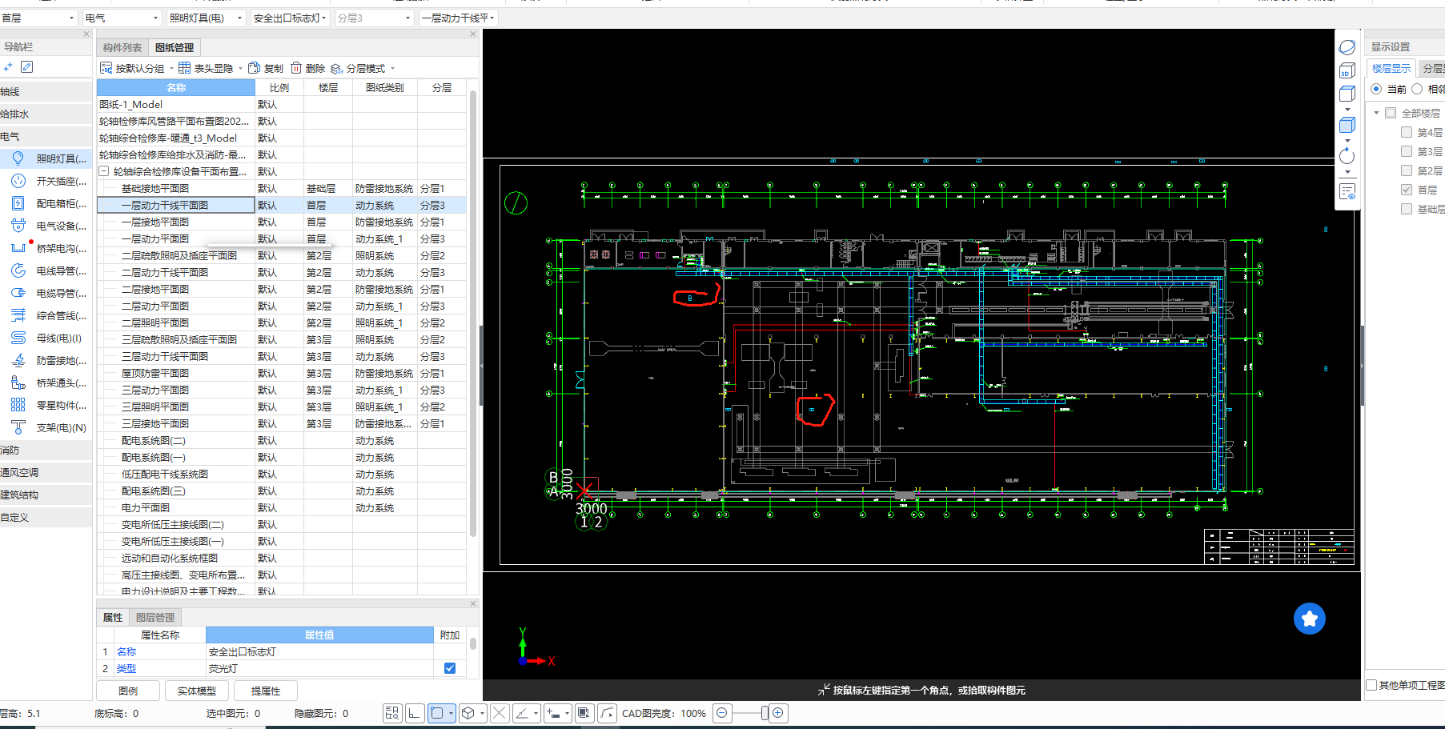1445x729 pixels.
Task: Open the 照明灯具(电) component dropdown
Action: click(x=206, y=18)
